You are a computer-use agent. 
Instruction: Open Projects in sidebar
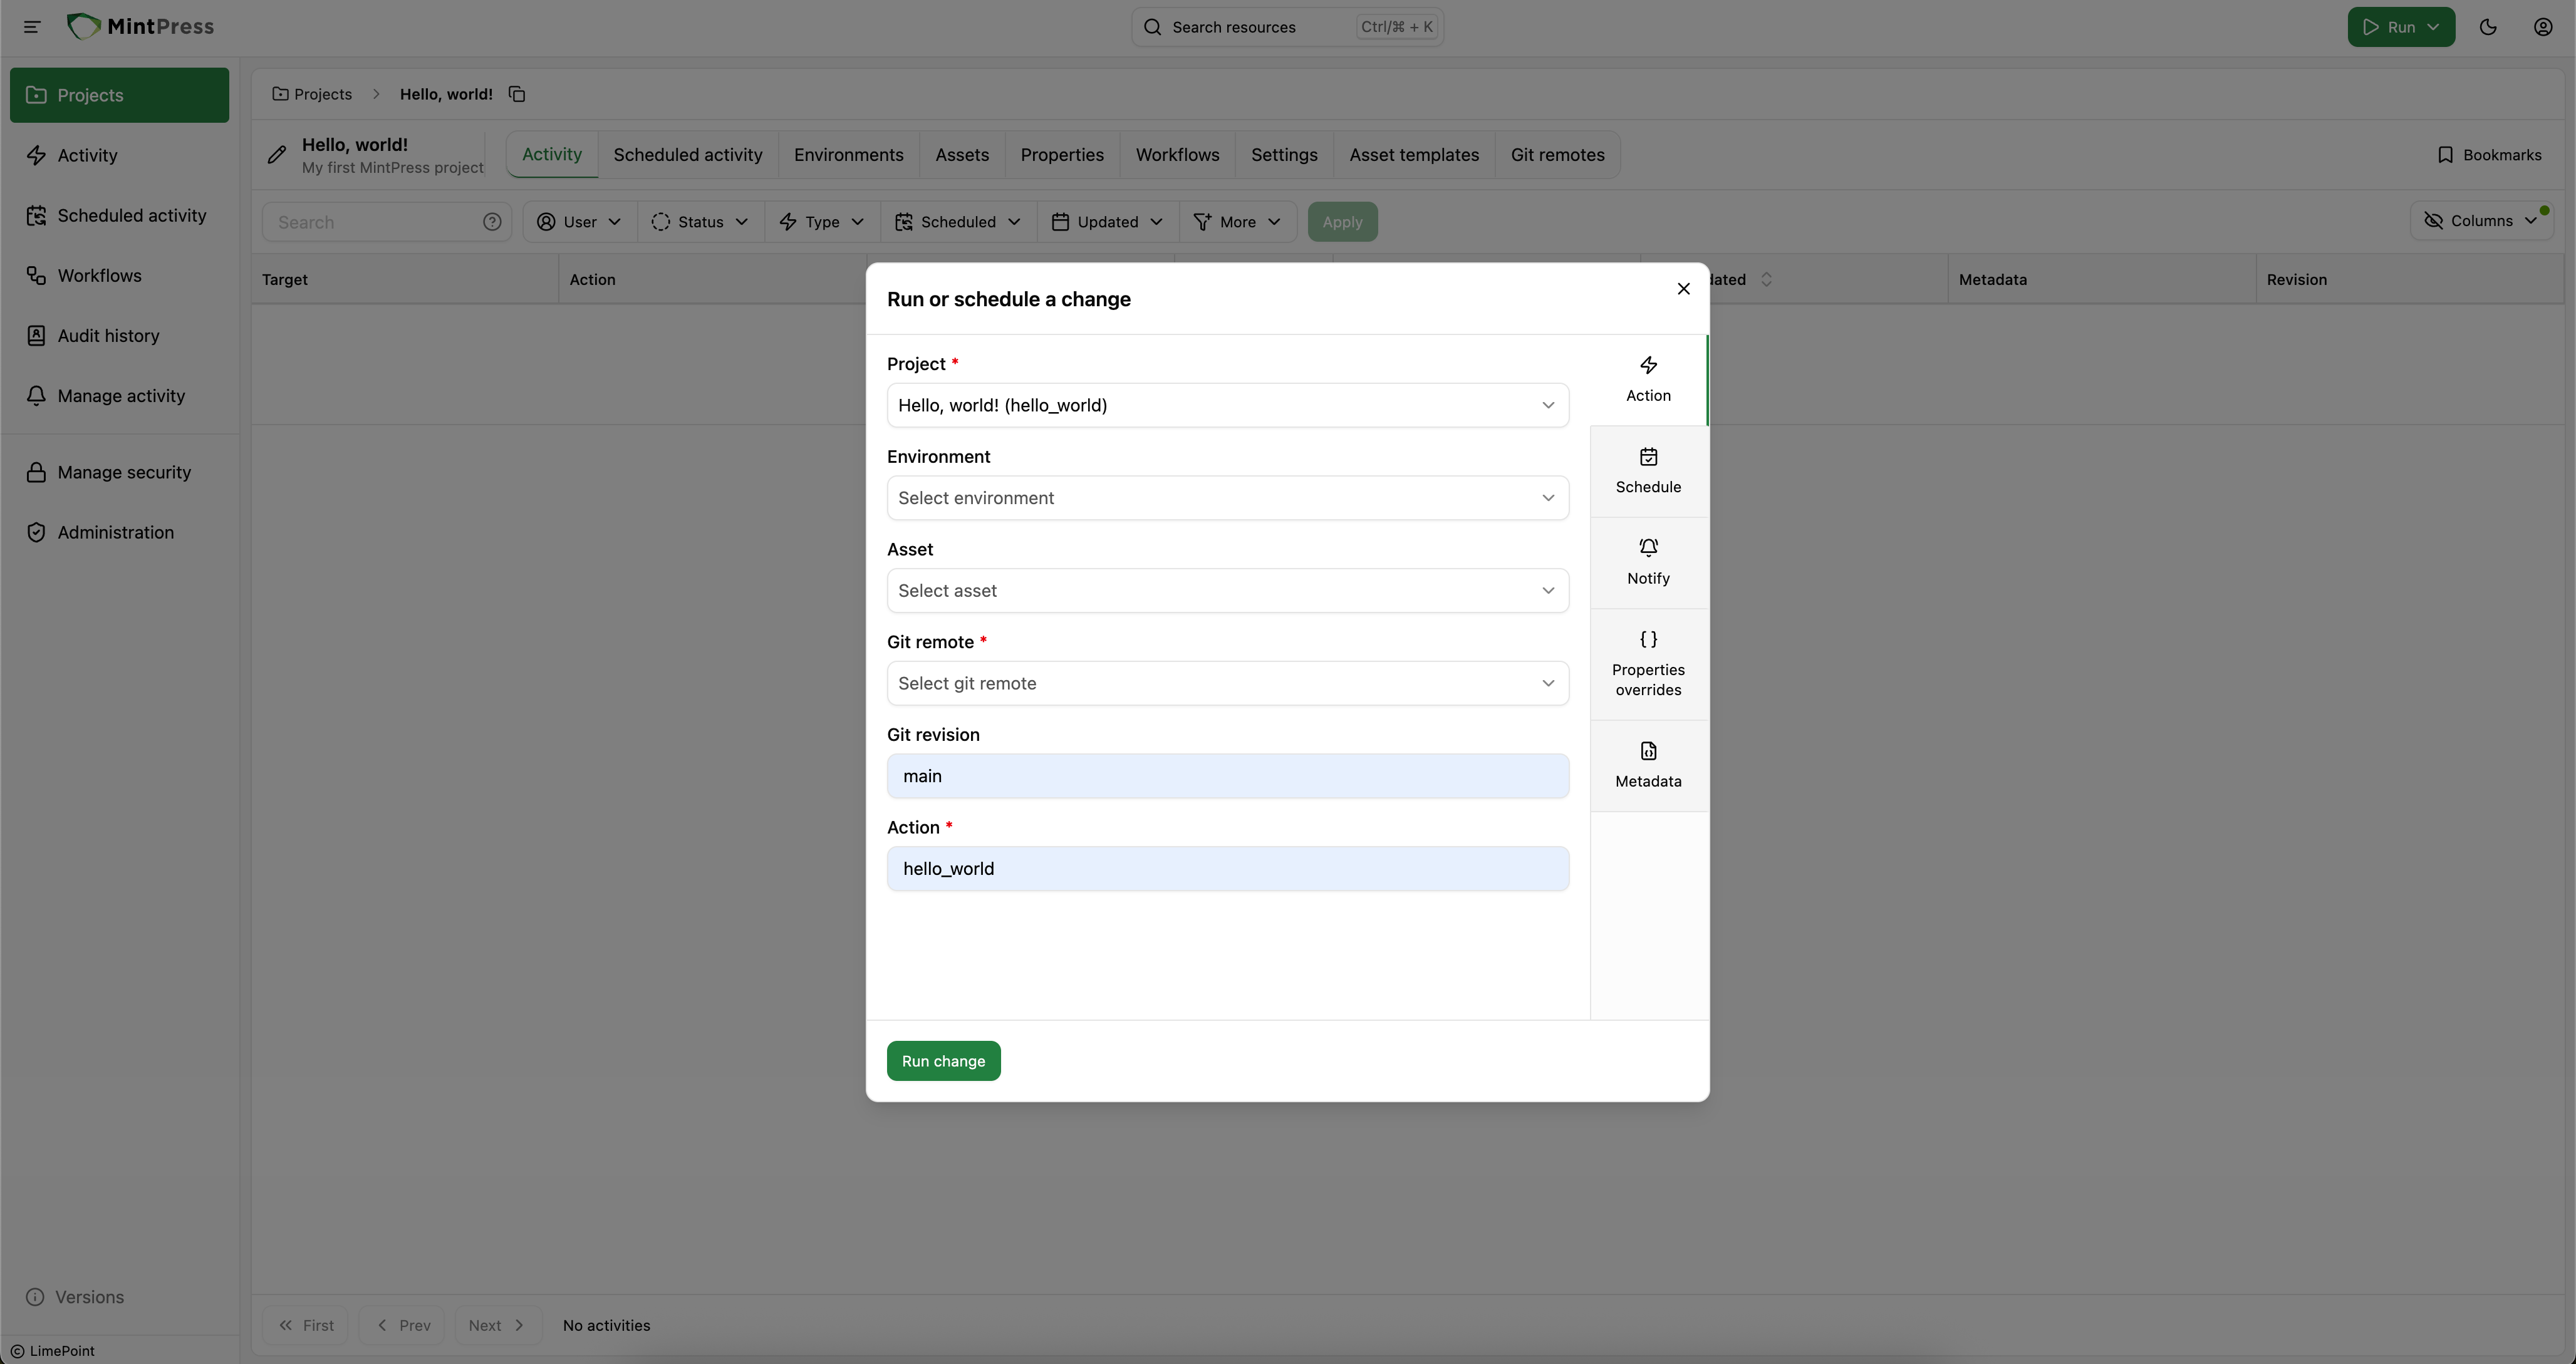(x=119, y=95)
